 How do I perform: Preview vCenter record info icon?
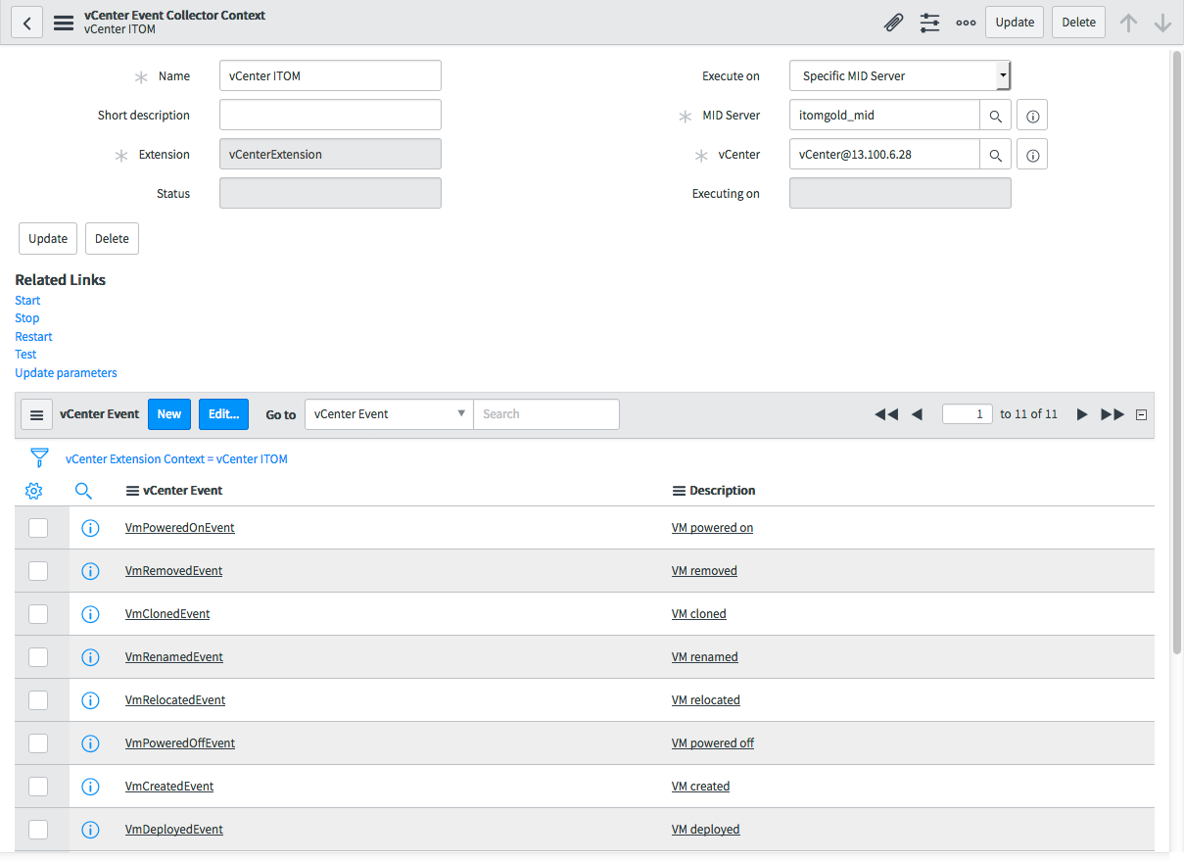1032,155
